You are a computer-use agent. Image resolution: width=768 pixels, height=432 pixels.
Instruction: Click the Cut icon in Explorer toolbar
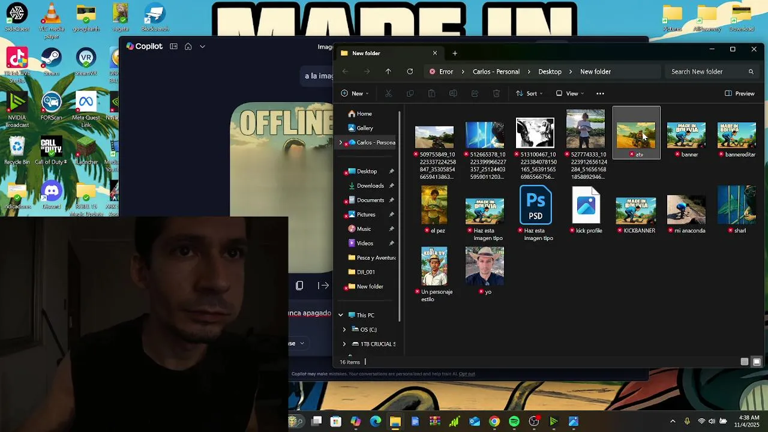coord(388,94)
